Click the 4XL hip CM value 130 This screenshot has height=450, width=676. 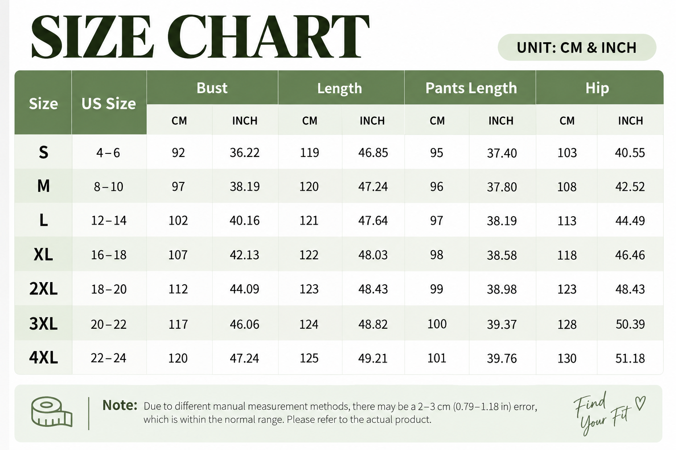[x=567, y=358]
